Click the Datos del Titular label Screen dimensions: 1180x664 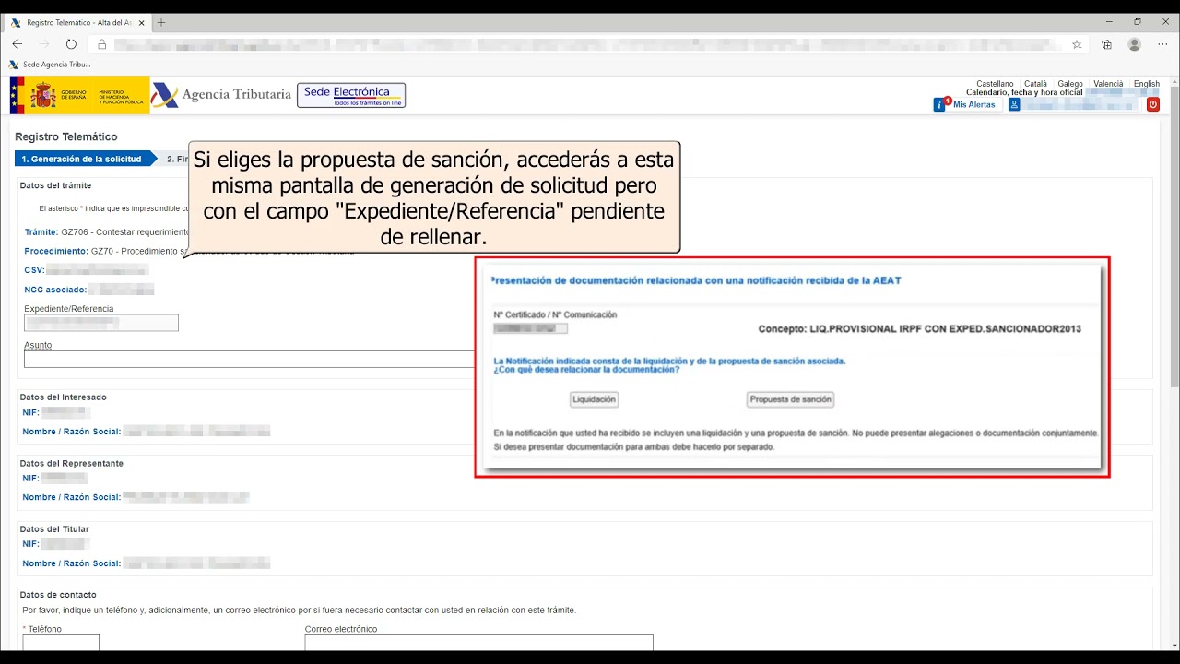[x=54, y=528]
